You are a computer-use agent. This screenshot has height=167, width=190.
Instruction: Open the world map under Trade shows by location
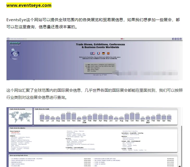[x=21, y=117]
